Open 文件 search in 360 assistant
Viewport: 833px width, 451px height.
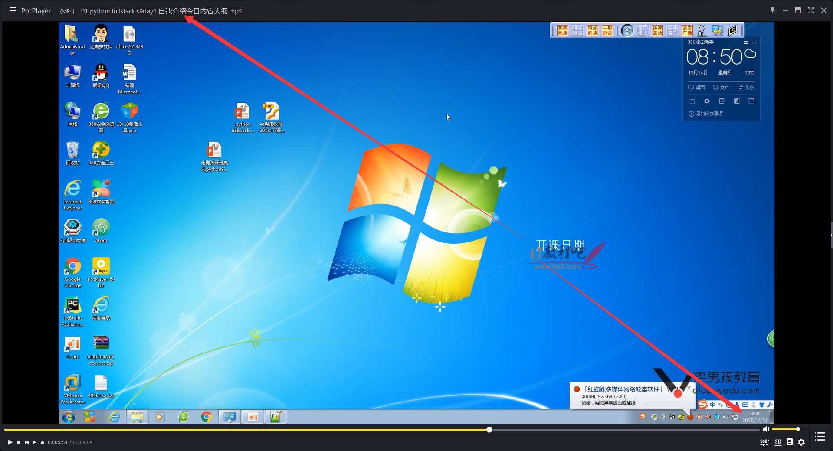pyautogui.click(x=721, y=88)
